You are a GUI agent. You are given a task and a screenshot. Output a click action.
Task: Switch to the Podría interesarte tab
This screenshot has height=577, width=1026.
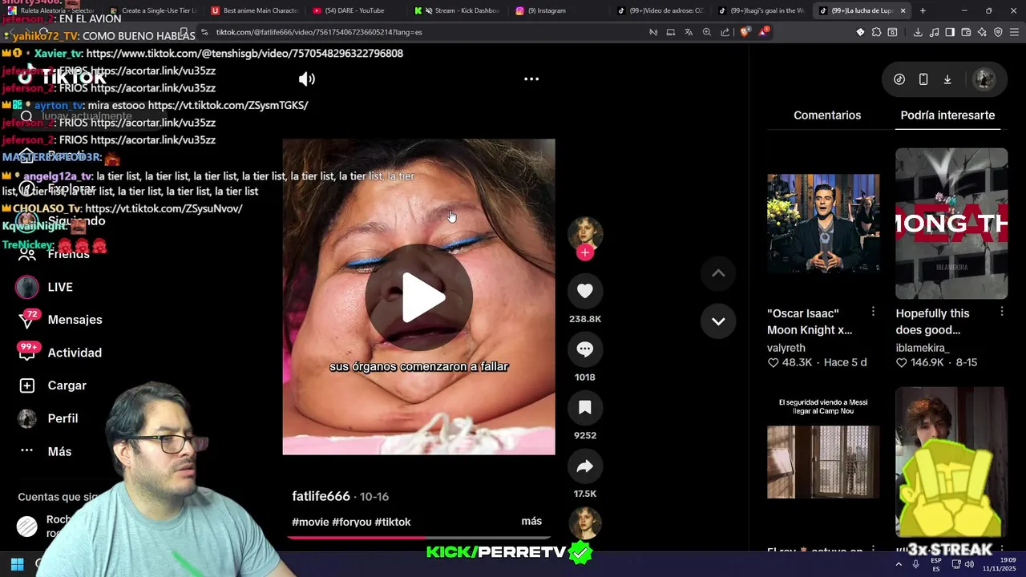click(x=947, y=115)
